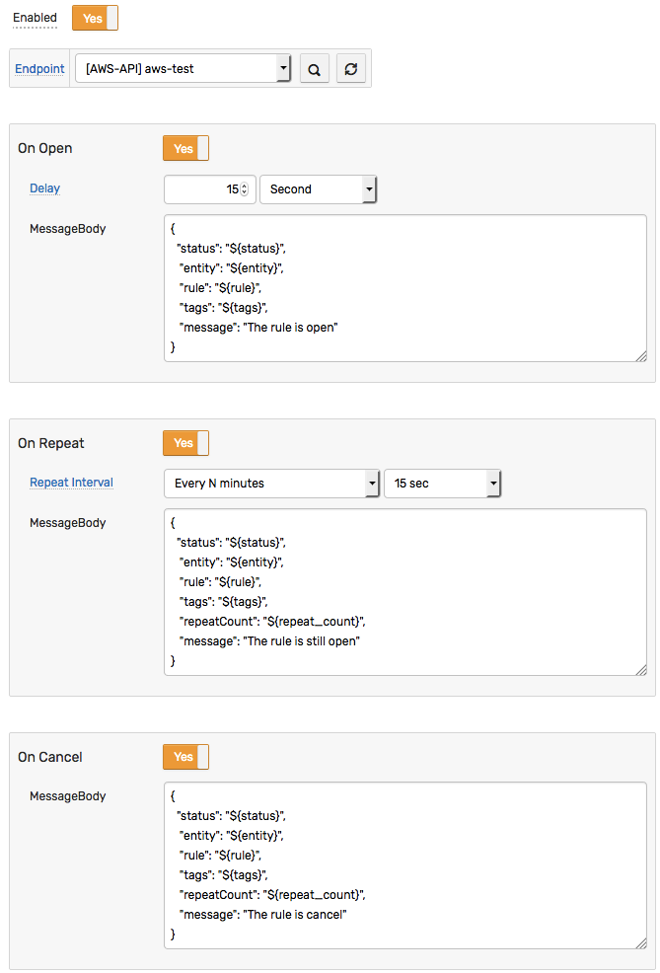The height and width of the screenshot is (973, 660).
Task: Open the Every N minutes dropdown
Action: click(x=271, y=484)
